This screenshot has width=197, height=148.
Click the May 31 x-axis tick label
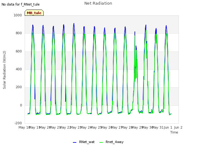click(158, 127)
